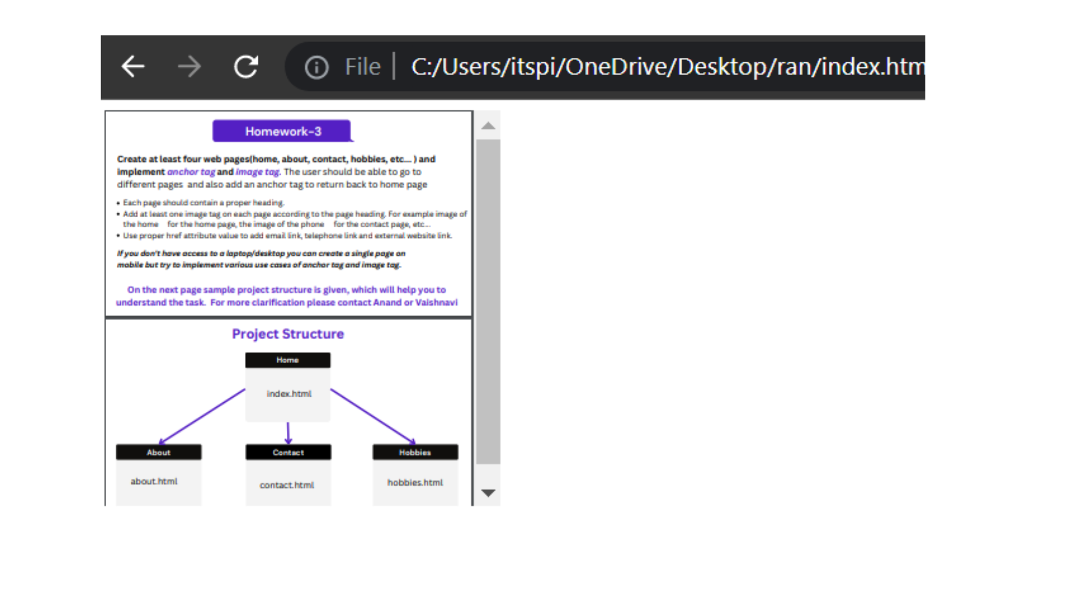Click 'Each page should contain a proper heading'

(203, 203)
